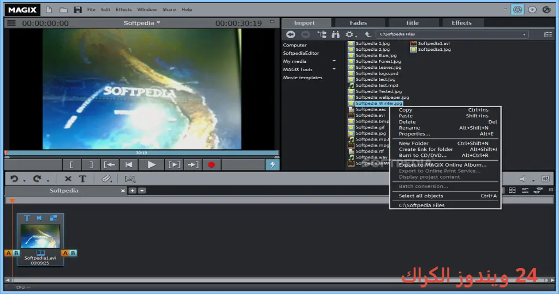This screenshot has width=559, height=294.
Task: Click the paperclip group icon
Action: point(106,179)
